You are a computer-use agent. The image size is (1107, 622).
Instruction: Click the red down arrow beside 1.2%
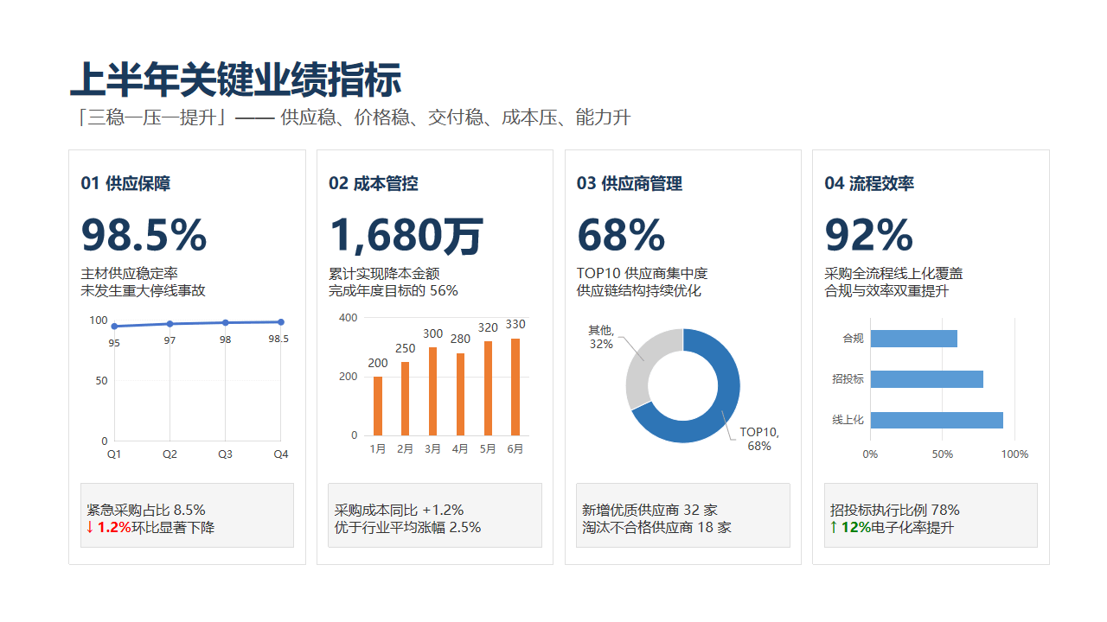coord(90,527)
